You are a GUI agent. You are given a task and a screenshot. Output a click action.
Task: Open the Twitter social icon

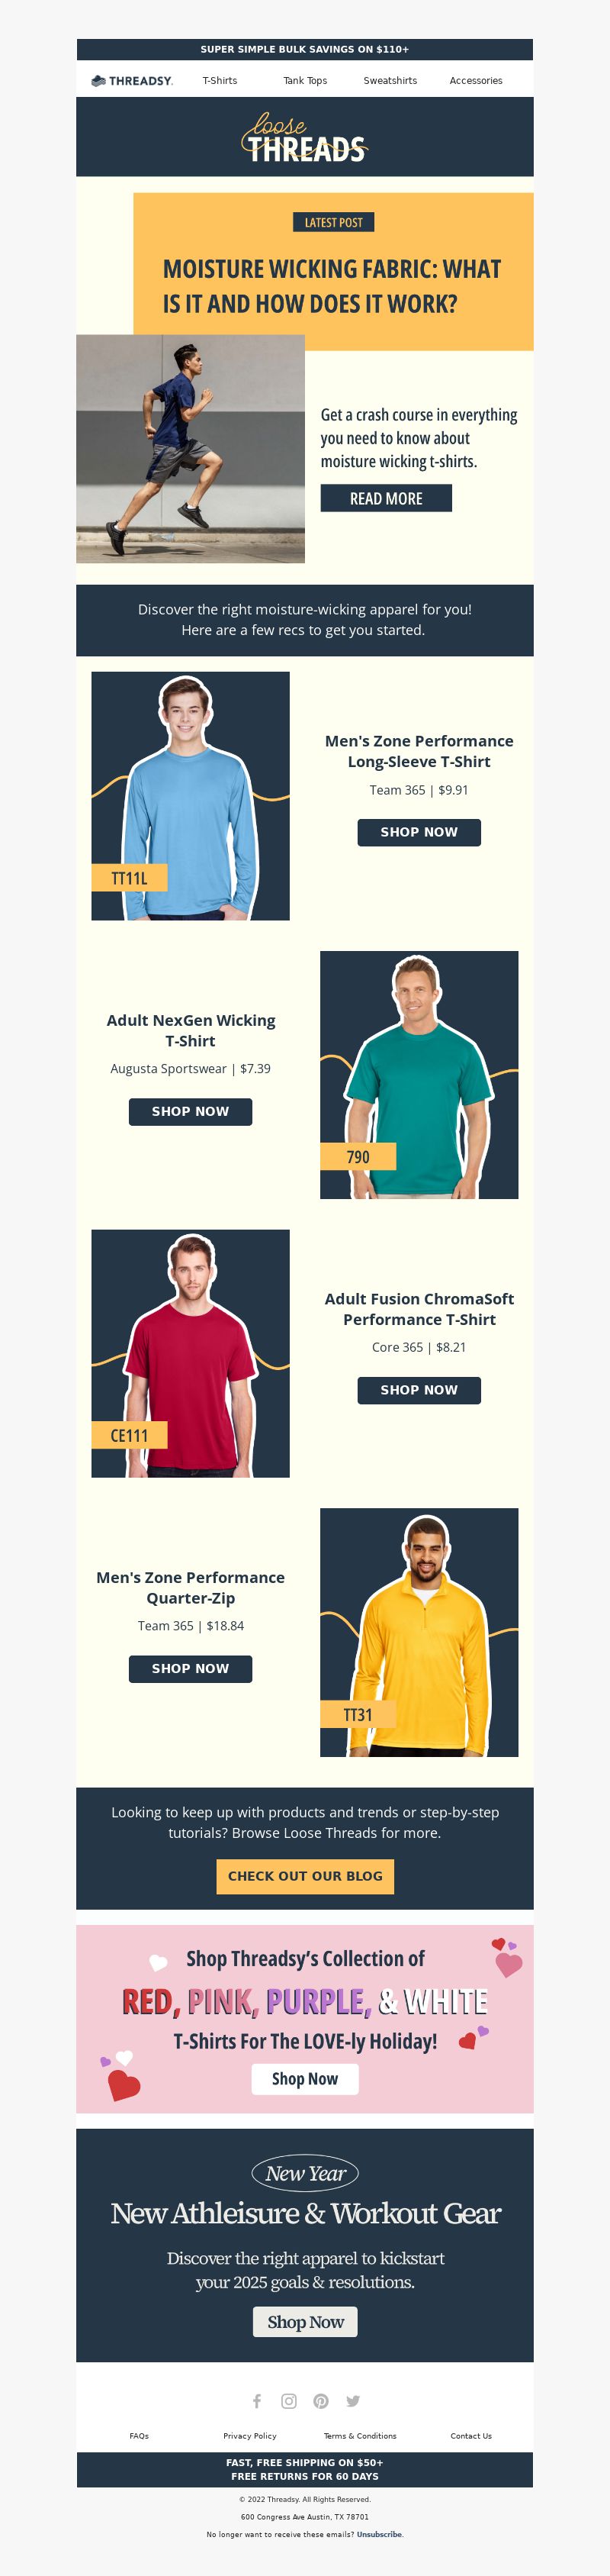[x=352, y=2401]
